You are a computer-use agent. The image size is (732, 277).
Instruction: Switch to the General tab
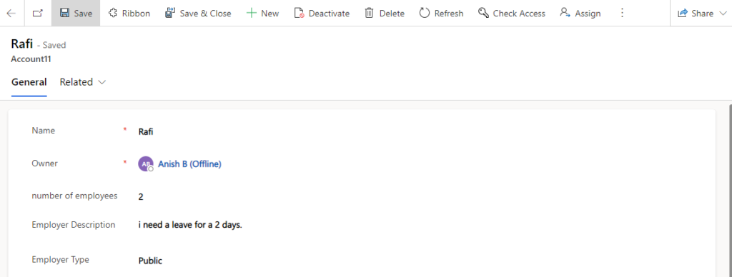(x=29, y=82)
